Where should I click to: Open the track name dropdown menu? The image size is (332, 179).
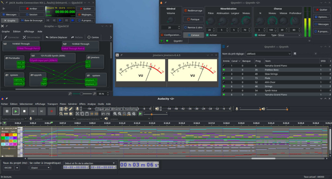[11, 128]
